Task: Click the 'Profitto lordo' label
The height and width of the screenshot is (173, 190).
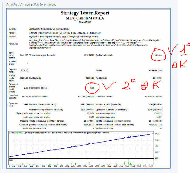Action: pos(35,78)
